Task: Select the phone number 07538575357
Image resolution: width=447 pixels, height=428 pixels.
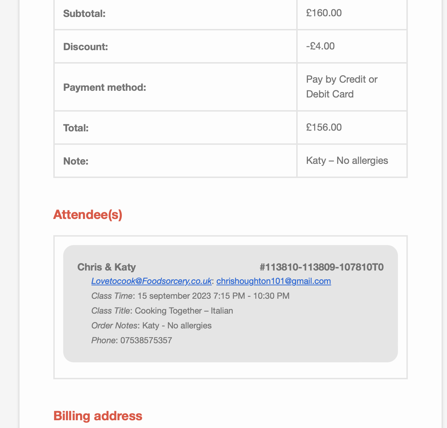Action: pos(146,340)
